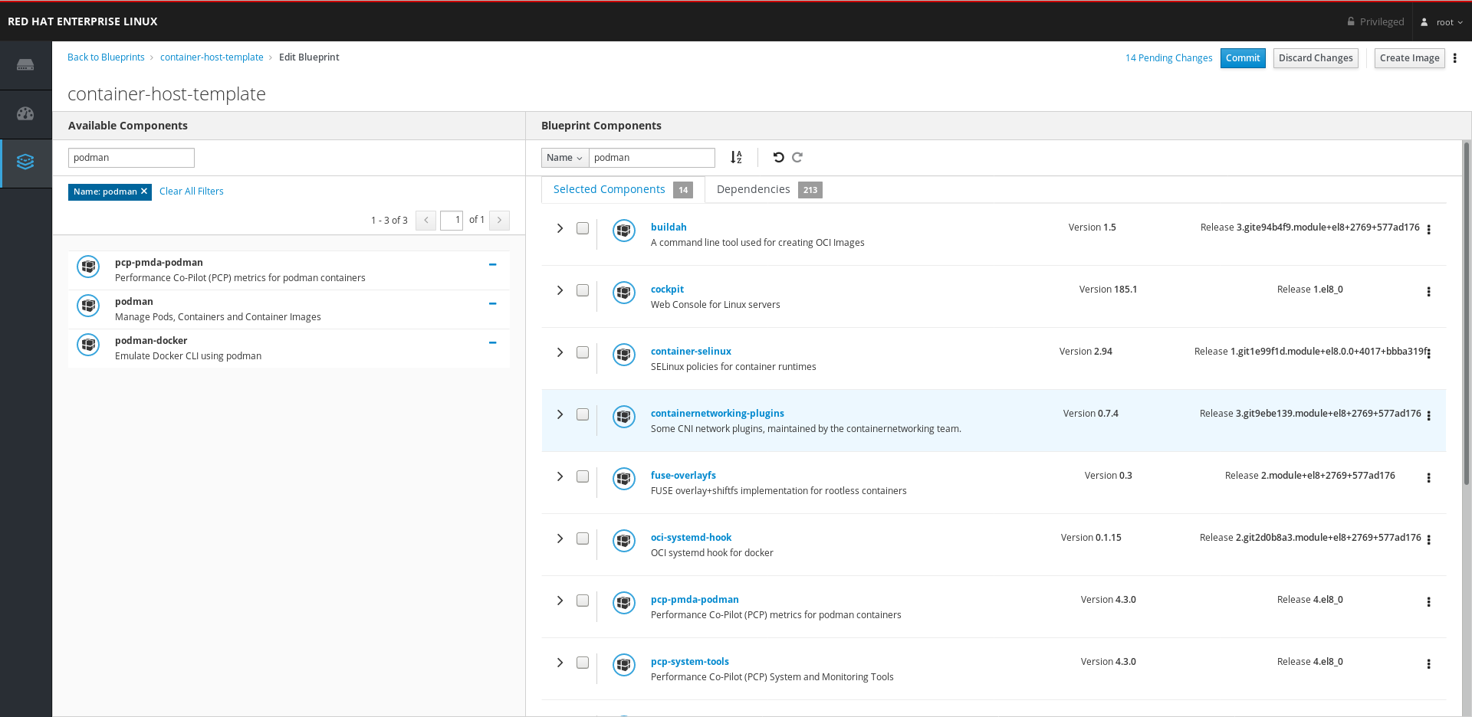Switch to the Dependencies tab
Image resolution: width=1472 pixels, height=717 pixels.
pos(769,189)
